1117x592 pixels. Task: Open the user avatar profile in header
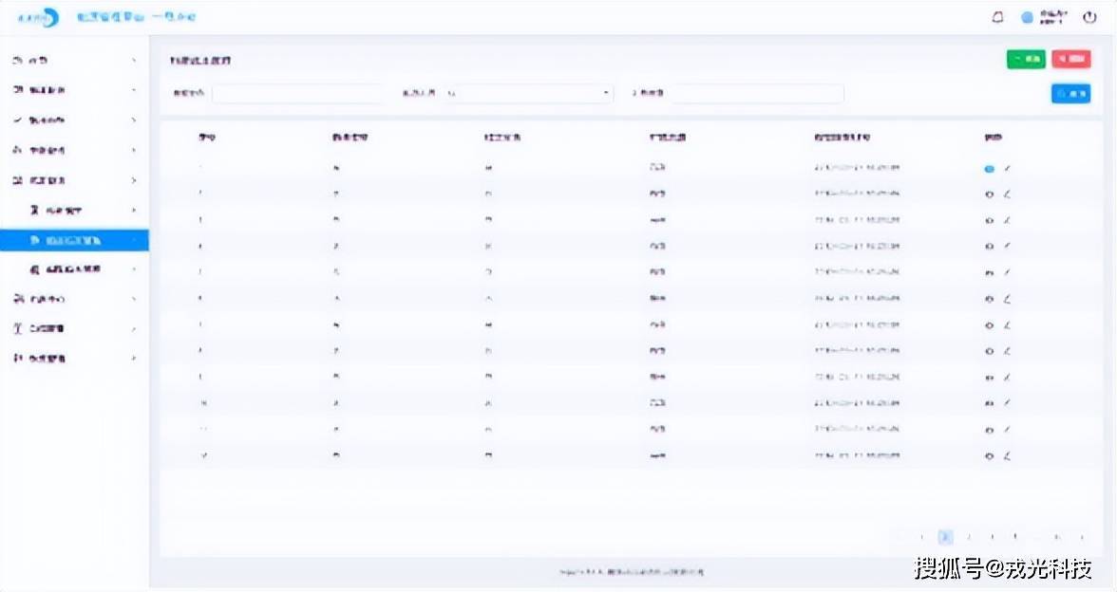(1027, 17)
